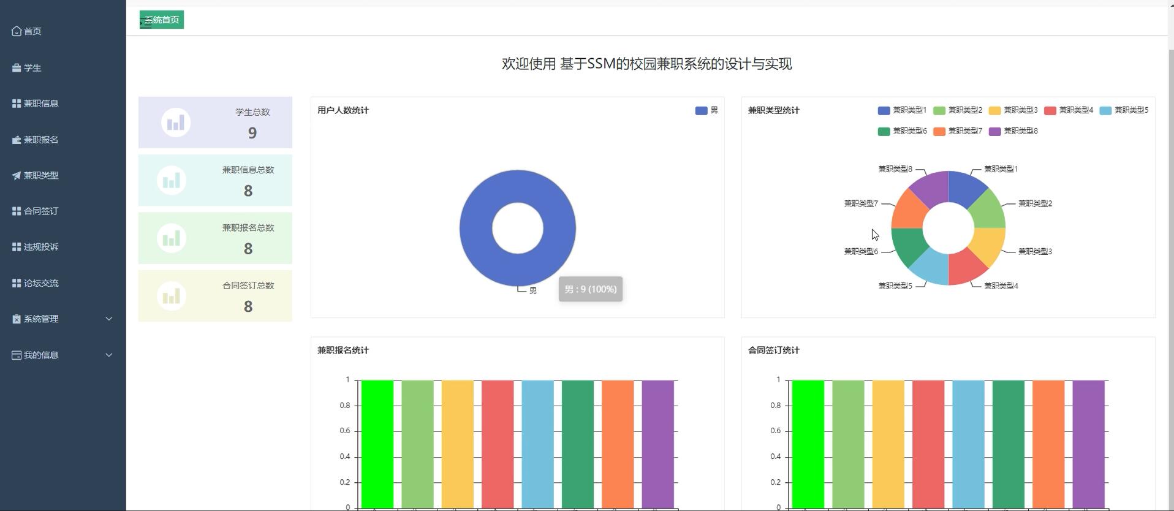Toggle the 兼职类型3 legend item
Viewport: 1174px width, 511px height.
click(x=1013, y=110)
